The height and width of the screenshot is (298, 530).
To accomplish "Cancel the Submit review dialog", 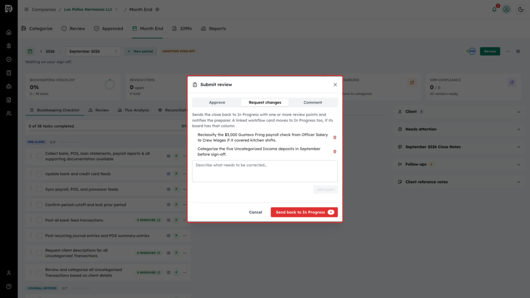I will click(x=255, y=212).
